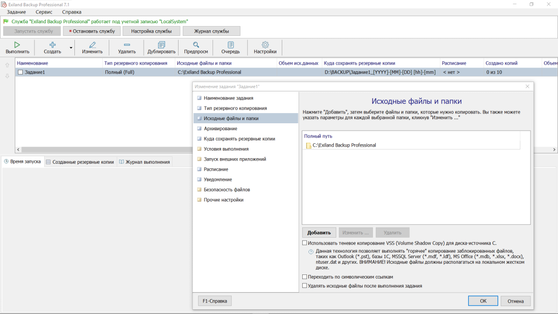The image size is (558, 314).
Task: Open Предпросм (Preview) magnifier icon
Action: pos(196,45)
